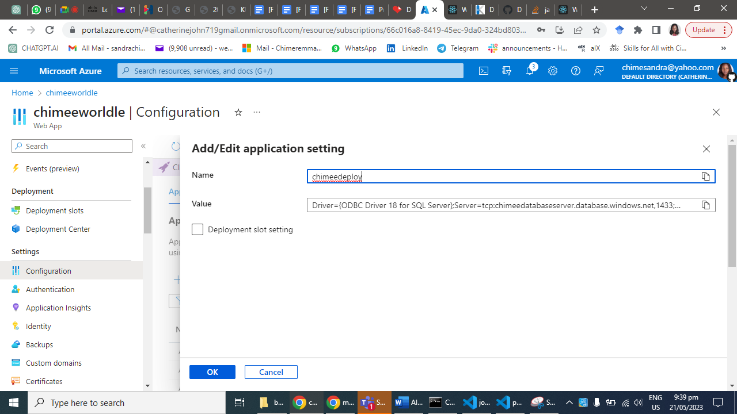
Task: Open the Help question mark icon
Action: coord(576,71)
